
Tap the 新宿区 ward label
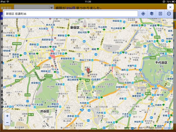[x=75, y=28]
